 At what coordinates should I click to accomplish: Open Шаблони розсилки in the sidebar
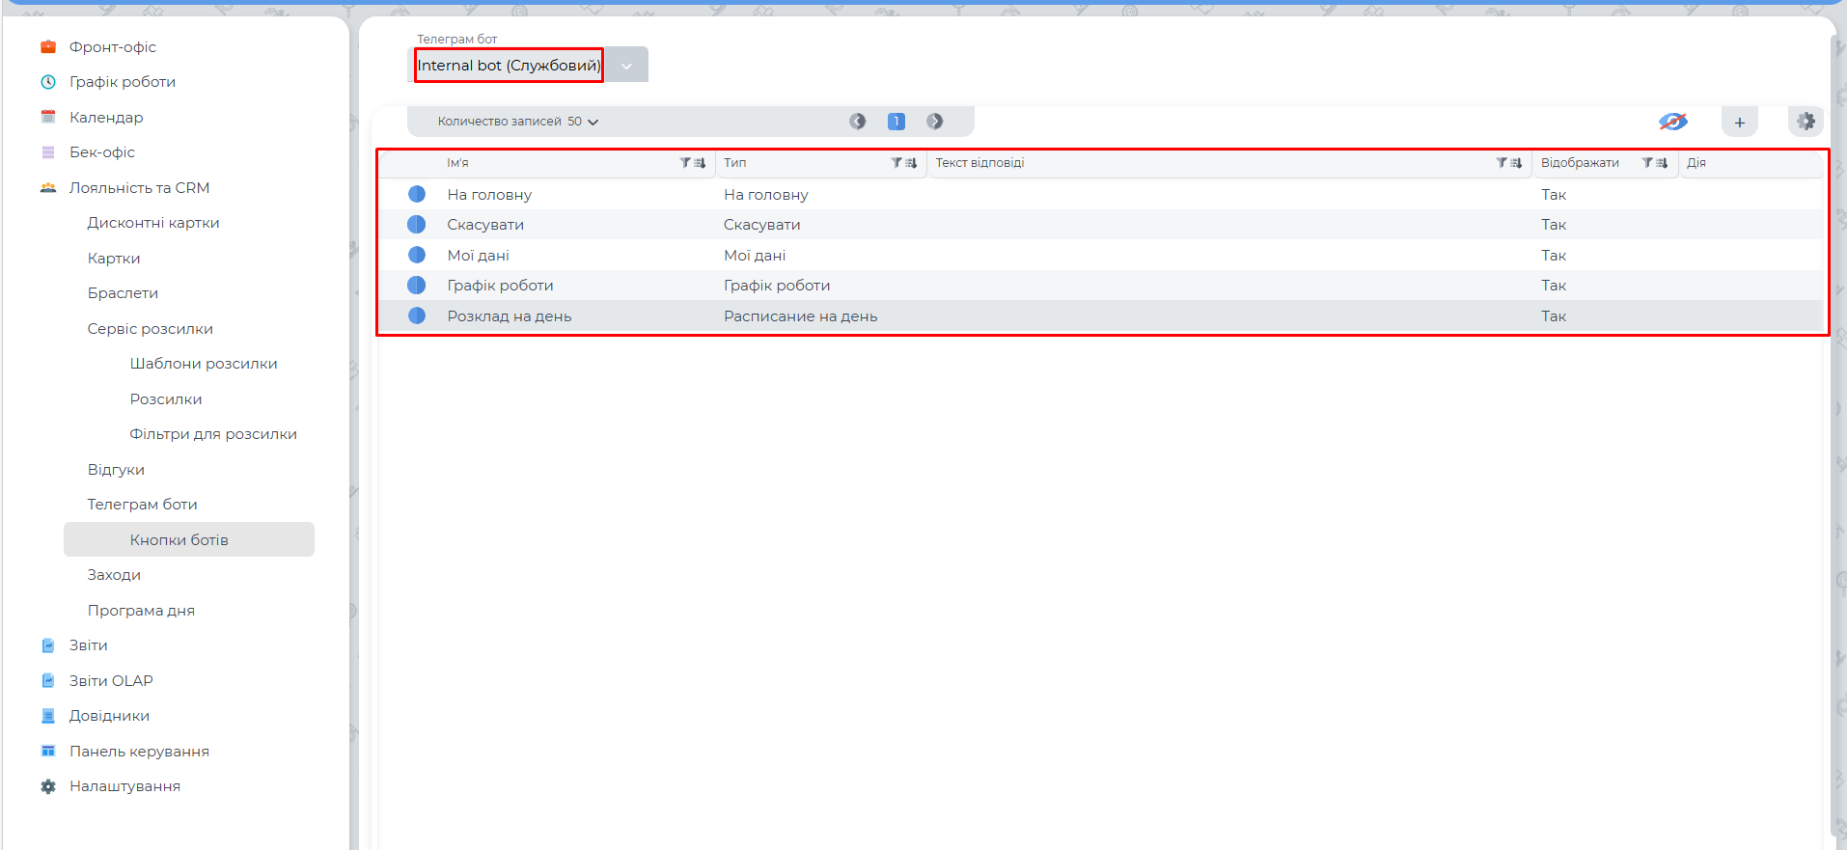(x=203, y=364)
